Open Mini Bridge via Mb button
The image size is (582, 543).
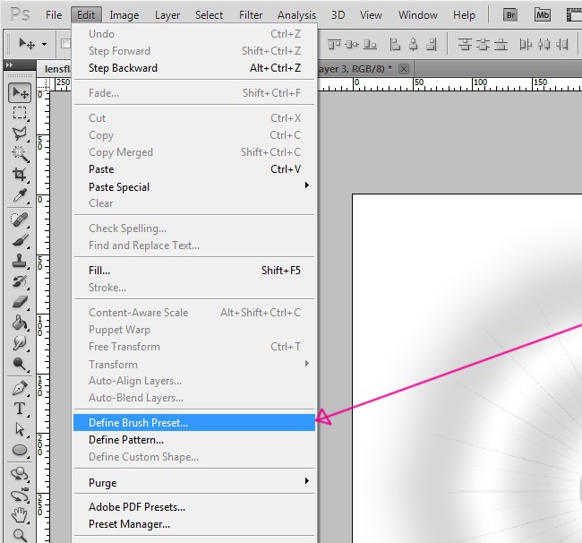pyautogui.click(x=542, y=14)
